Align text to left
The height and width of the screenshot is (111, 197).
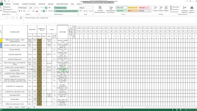[42, 11]
